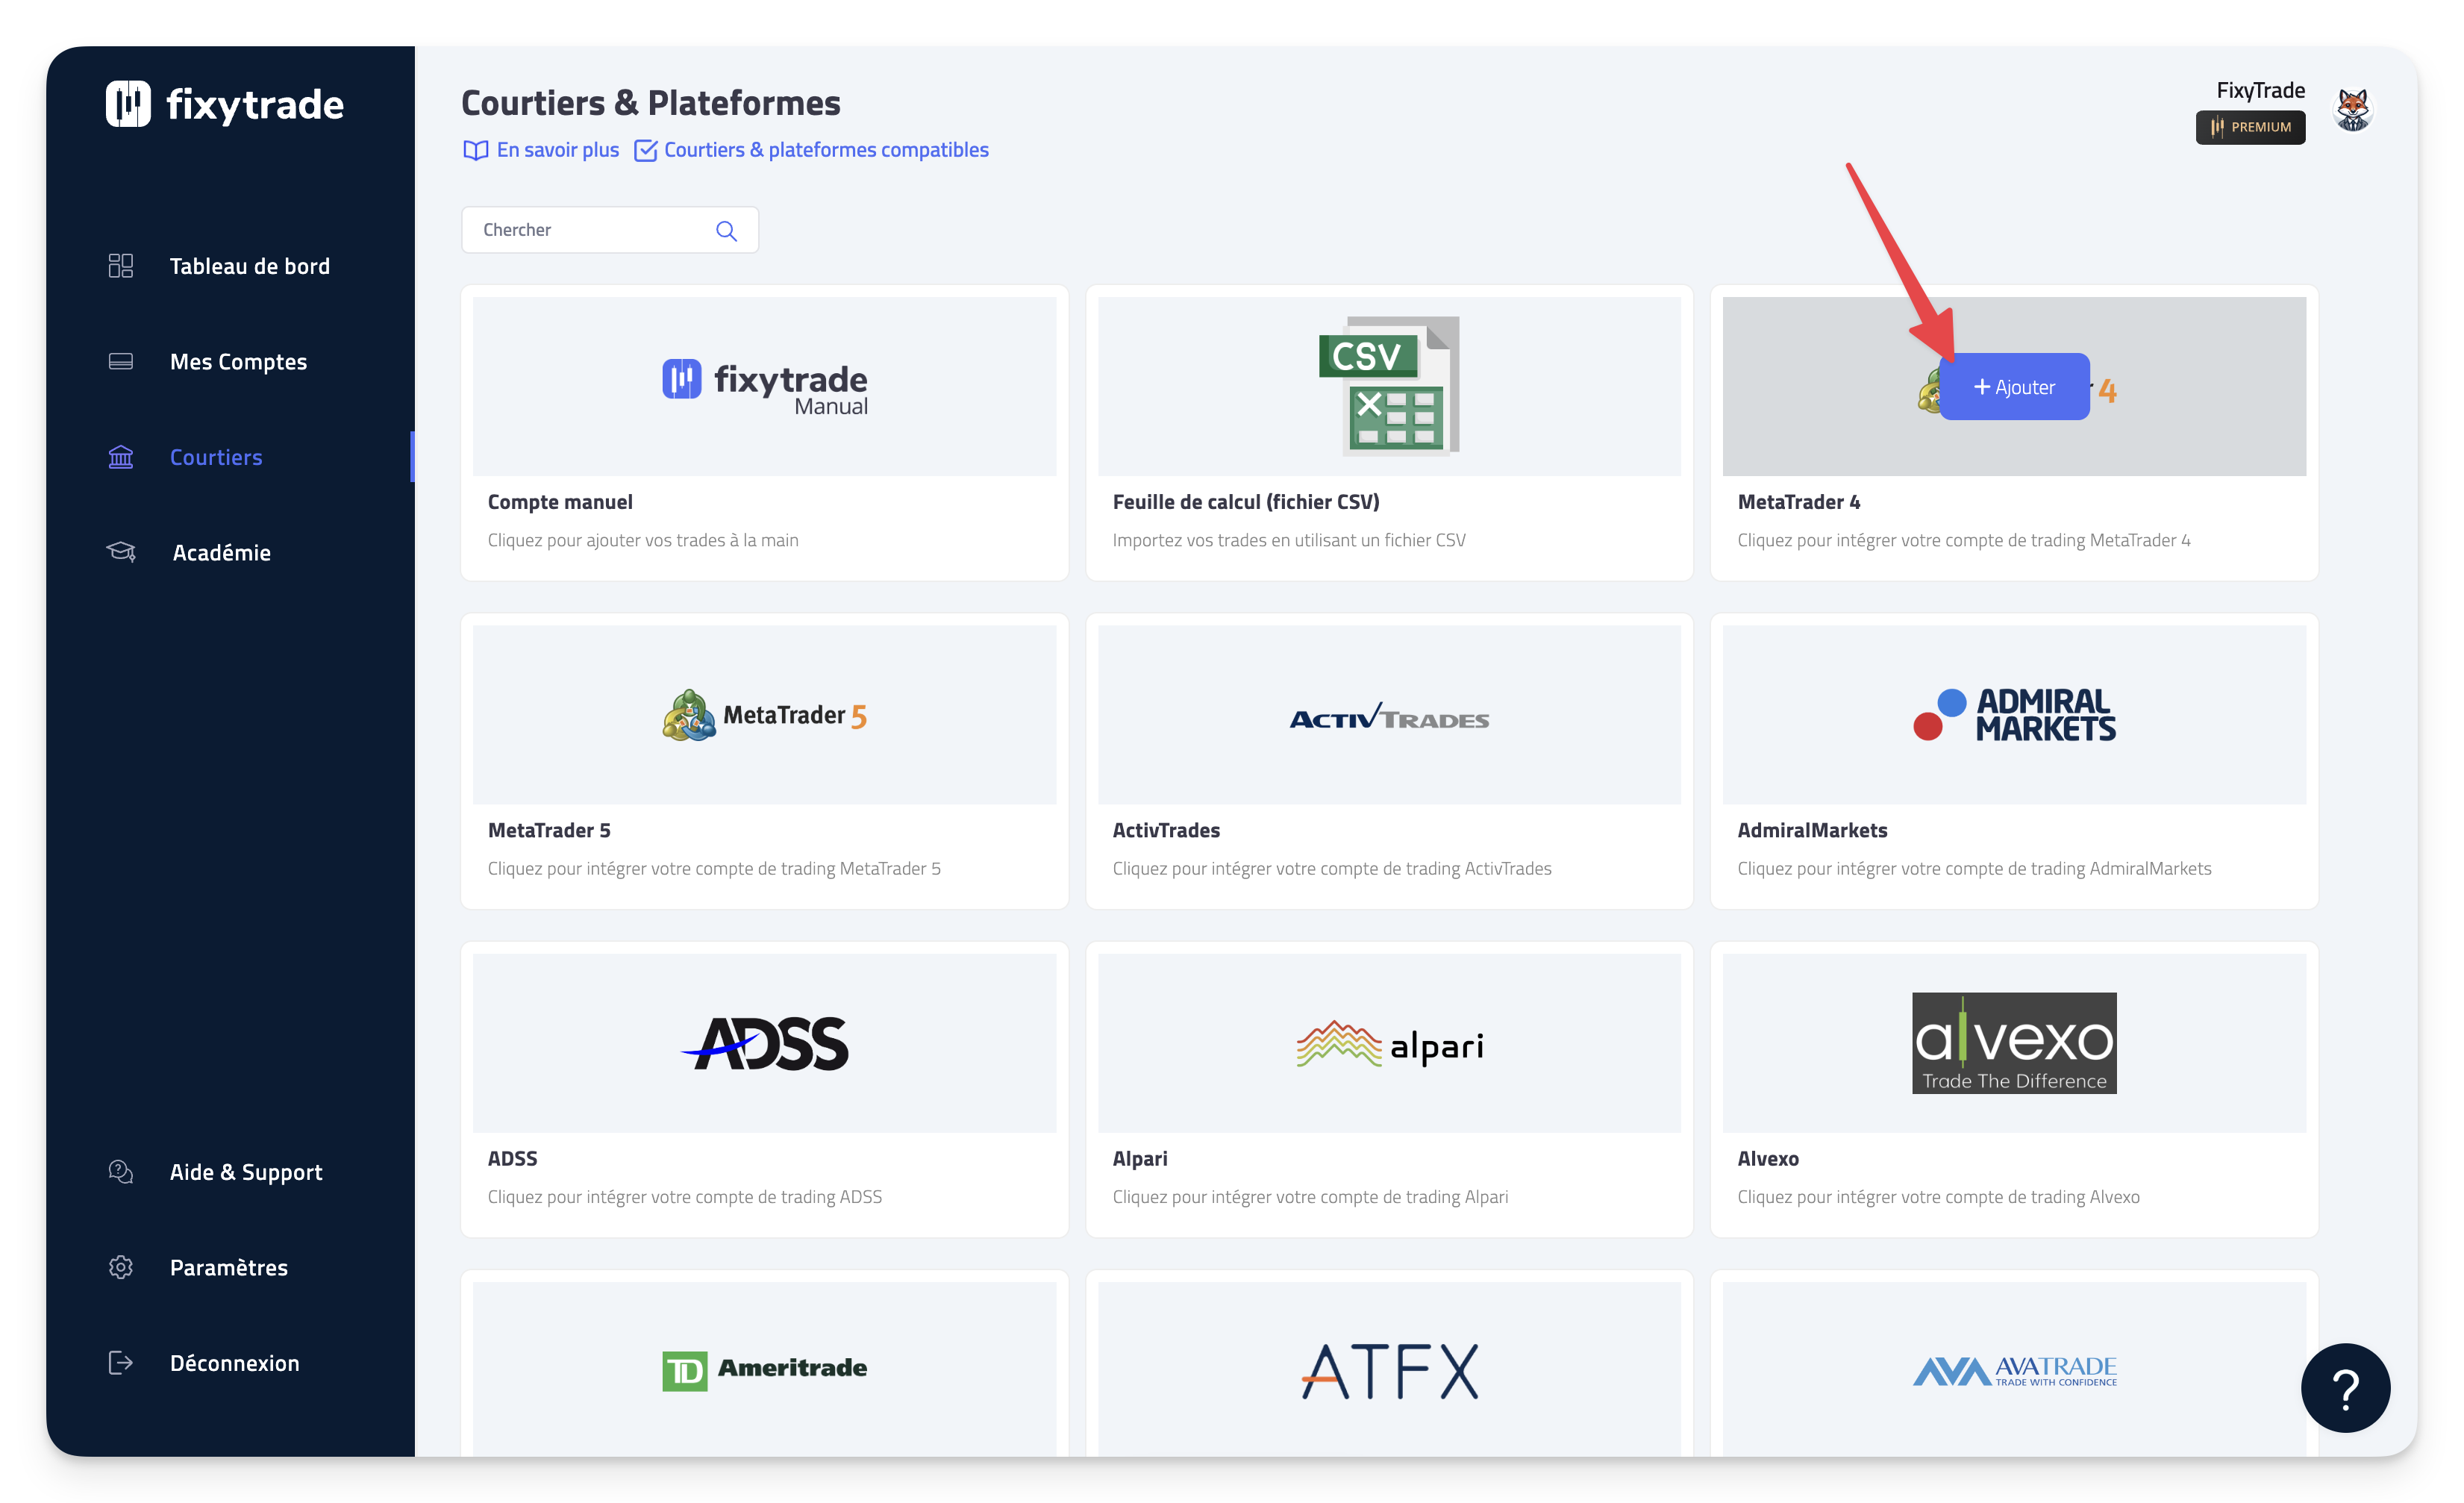Image resolution: width=2464 pixels, height=1503 pixels.
Task: Click the Déconnexion logout icon
Action: pyautogui.click(x=121, y=1362)
